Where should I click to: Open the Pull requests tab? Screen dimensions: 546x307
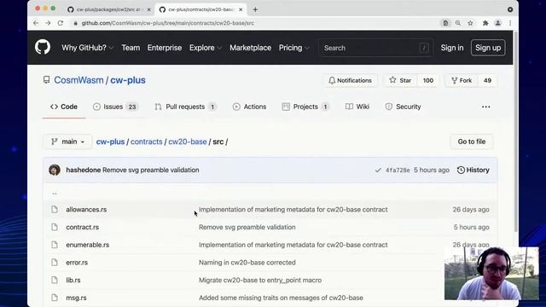coord(186,107)
